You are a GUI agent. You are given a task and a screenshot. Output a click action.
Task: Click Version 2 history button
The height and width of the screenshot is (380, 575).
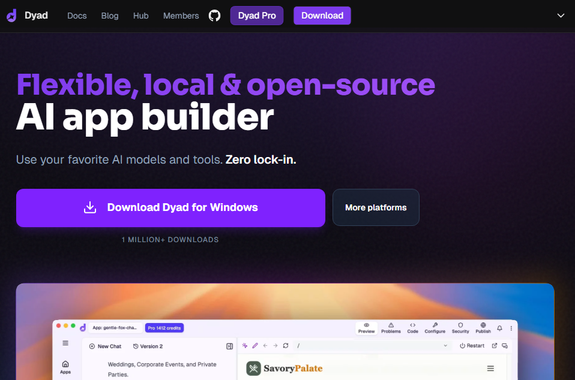(148, 346)
